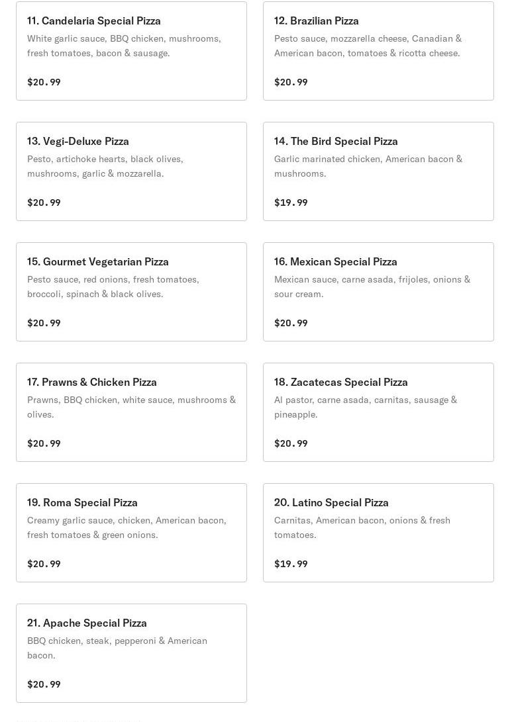Click the Prawns & Chicken Pizza description
This screenshot has width=510, height=722.
pyautogui.click(x=131, y=407)
